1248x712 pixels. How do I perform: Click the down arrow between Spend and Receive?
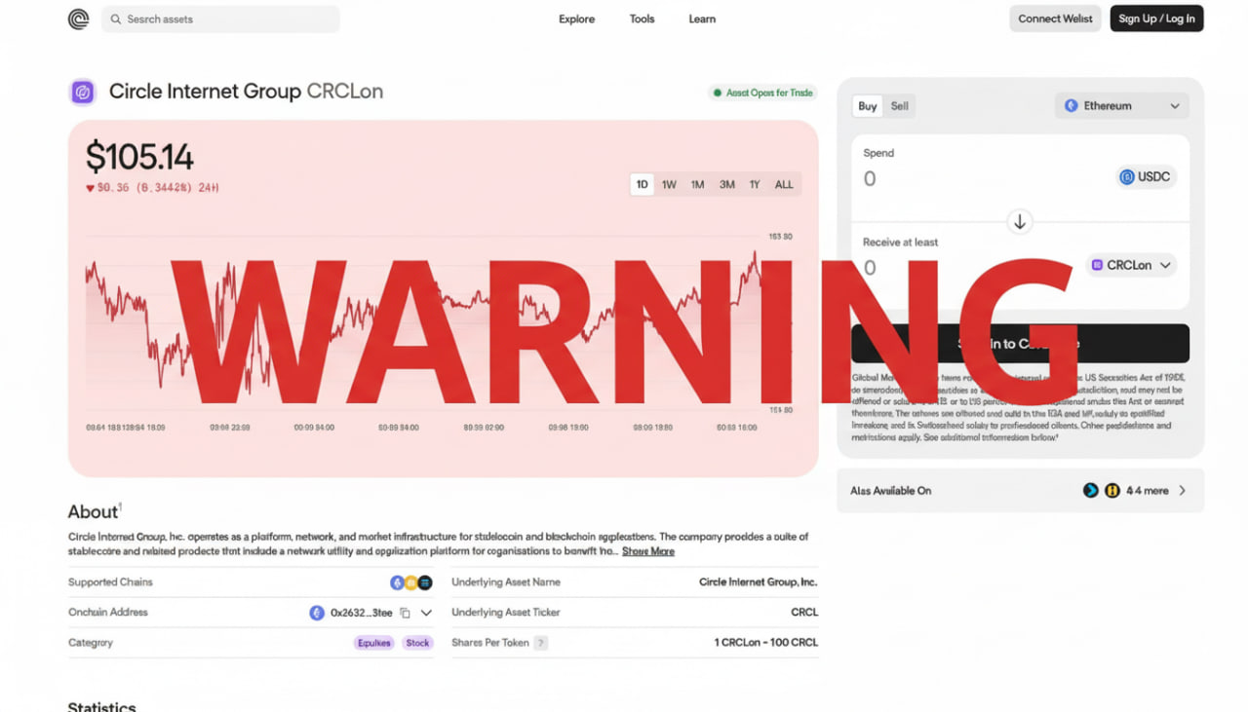click(1020, 222)
